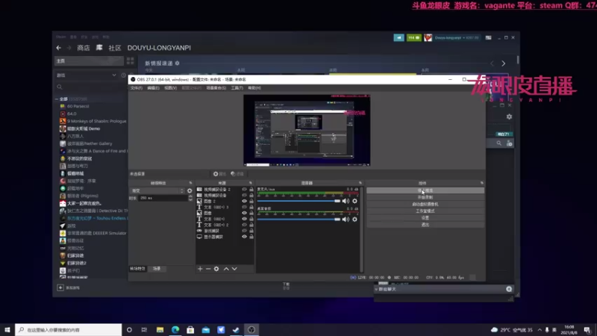The image size is (597, 336).
Task: Toggle visibility of 游戏捕获 source
Action: click(245, 231)
